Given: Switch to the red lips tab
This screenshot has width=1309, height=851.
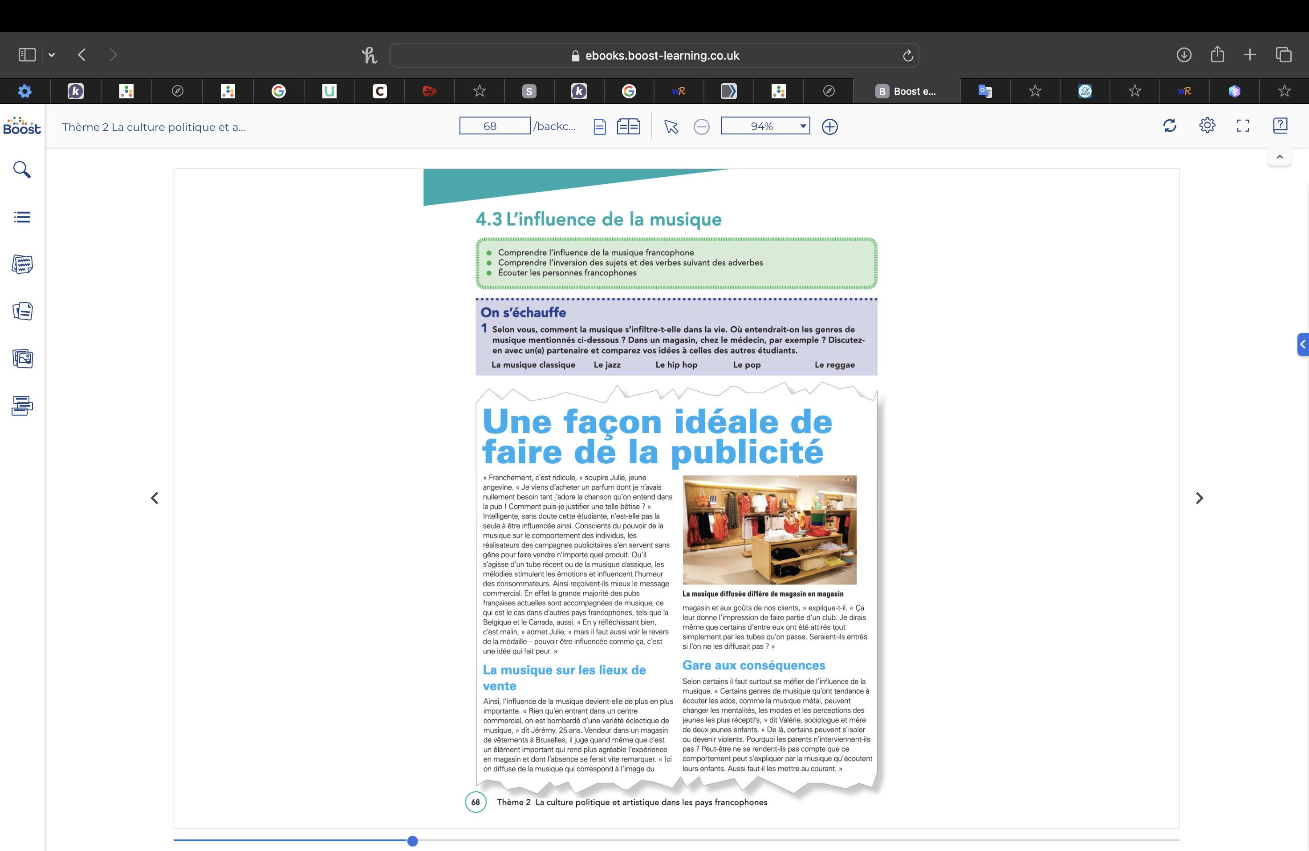Looking at the screenshot, I should (x=429, y=91).
